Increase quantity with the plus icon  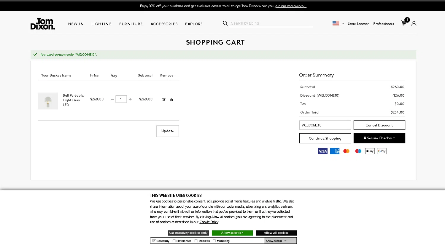(130, 99)
